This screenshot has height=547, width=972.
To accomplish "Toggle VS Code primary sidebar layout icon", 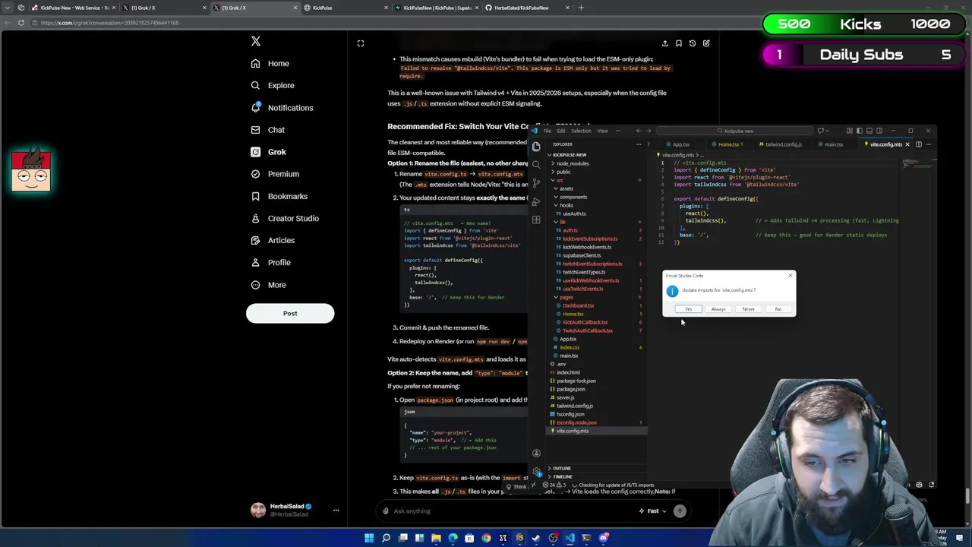I will click(860, 131).
